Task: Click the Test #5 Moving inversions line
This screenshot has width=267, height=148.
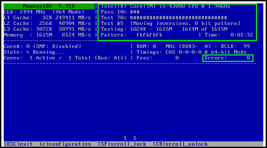Action: tap(170, 24)
